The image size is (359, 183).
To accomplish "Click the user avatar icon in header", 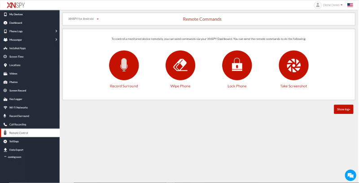I will click(x=318, y=5).
